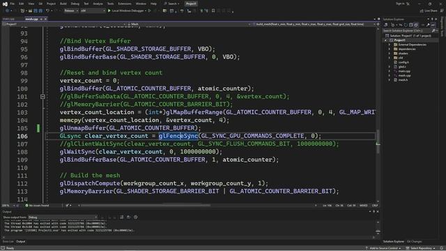Click Collapse All icon in Solution Explorer

410,25
